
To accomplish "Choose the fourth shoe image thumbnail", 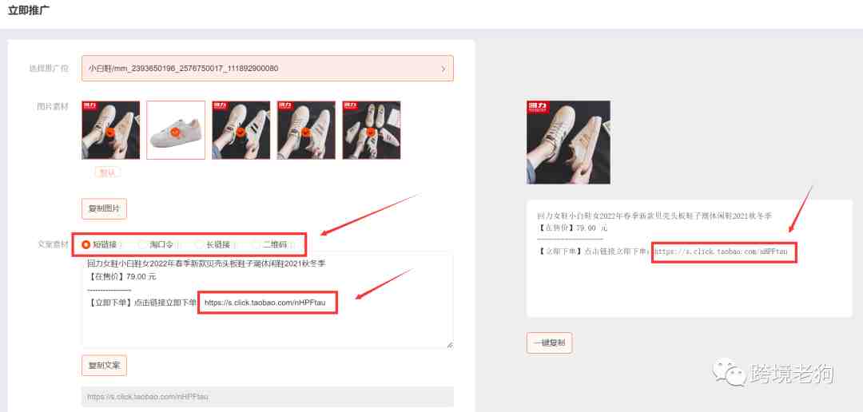I will (306, 130).
